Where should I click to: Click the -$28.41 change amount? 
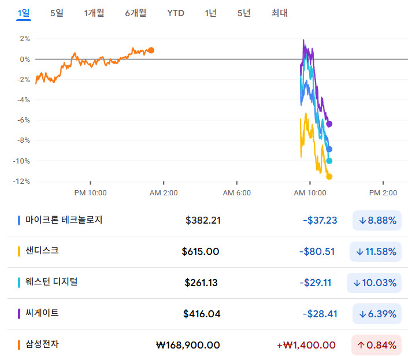(320, 314)
